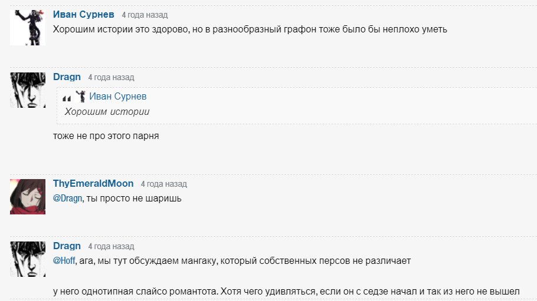
Task: Open Иван Сурнев's profile picture
Action: click(28, 28)
